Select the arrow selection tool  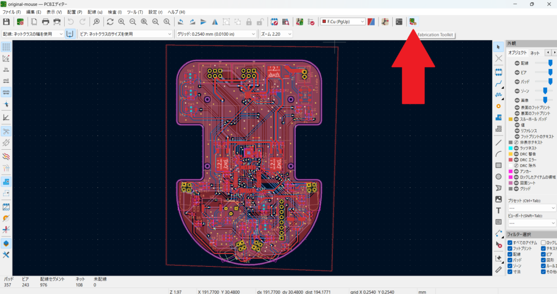[x=498, y=47]
